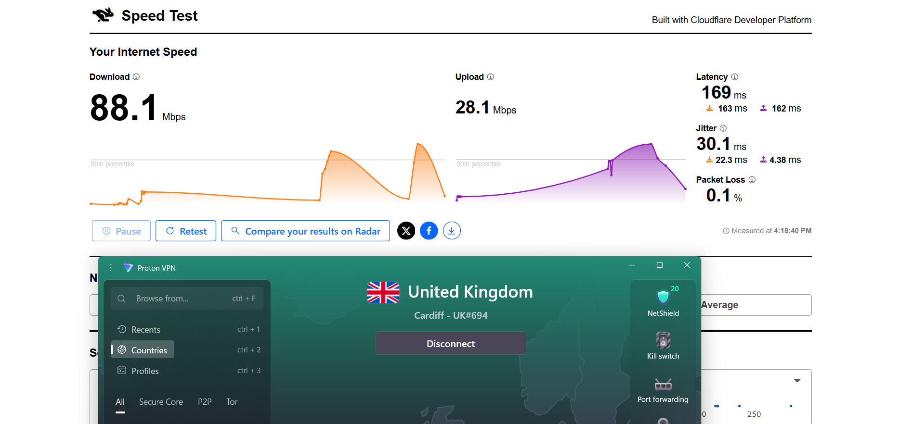Maximize the Proton VPN window
Screen dimensions: 899x424
coord(660,265)
